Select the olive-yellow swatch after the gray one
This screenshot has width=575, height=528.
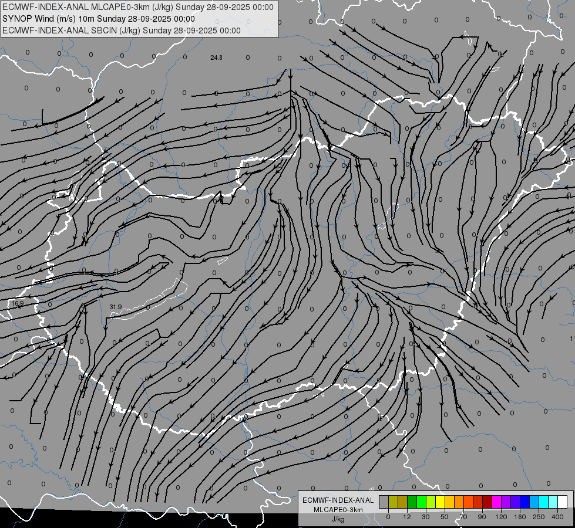click(393, 502)
